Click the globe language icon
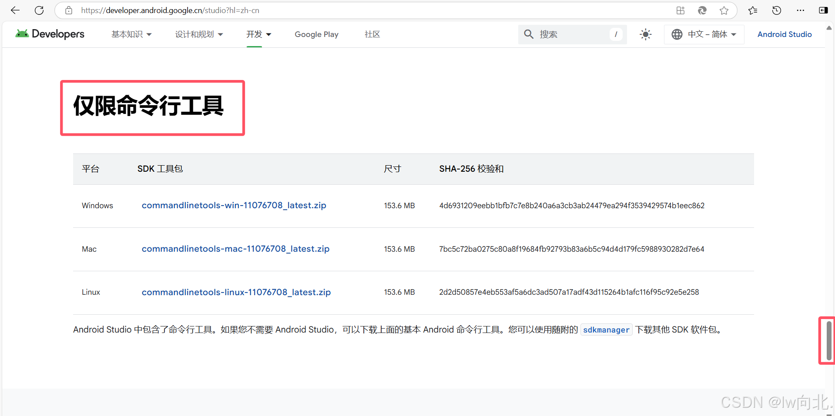 pos(677,34)
